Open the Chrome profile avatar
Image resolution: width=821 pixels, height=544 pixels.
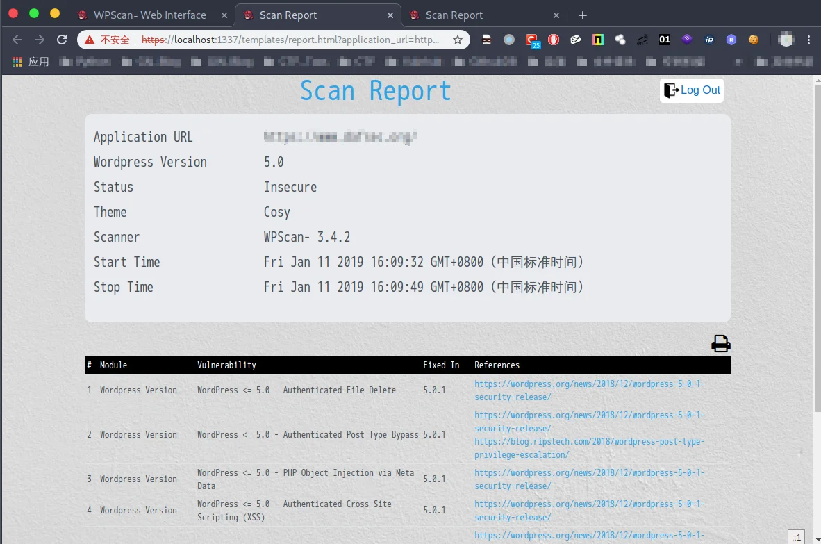(786, 40)
